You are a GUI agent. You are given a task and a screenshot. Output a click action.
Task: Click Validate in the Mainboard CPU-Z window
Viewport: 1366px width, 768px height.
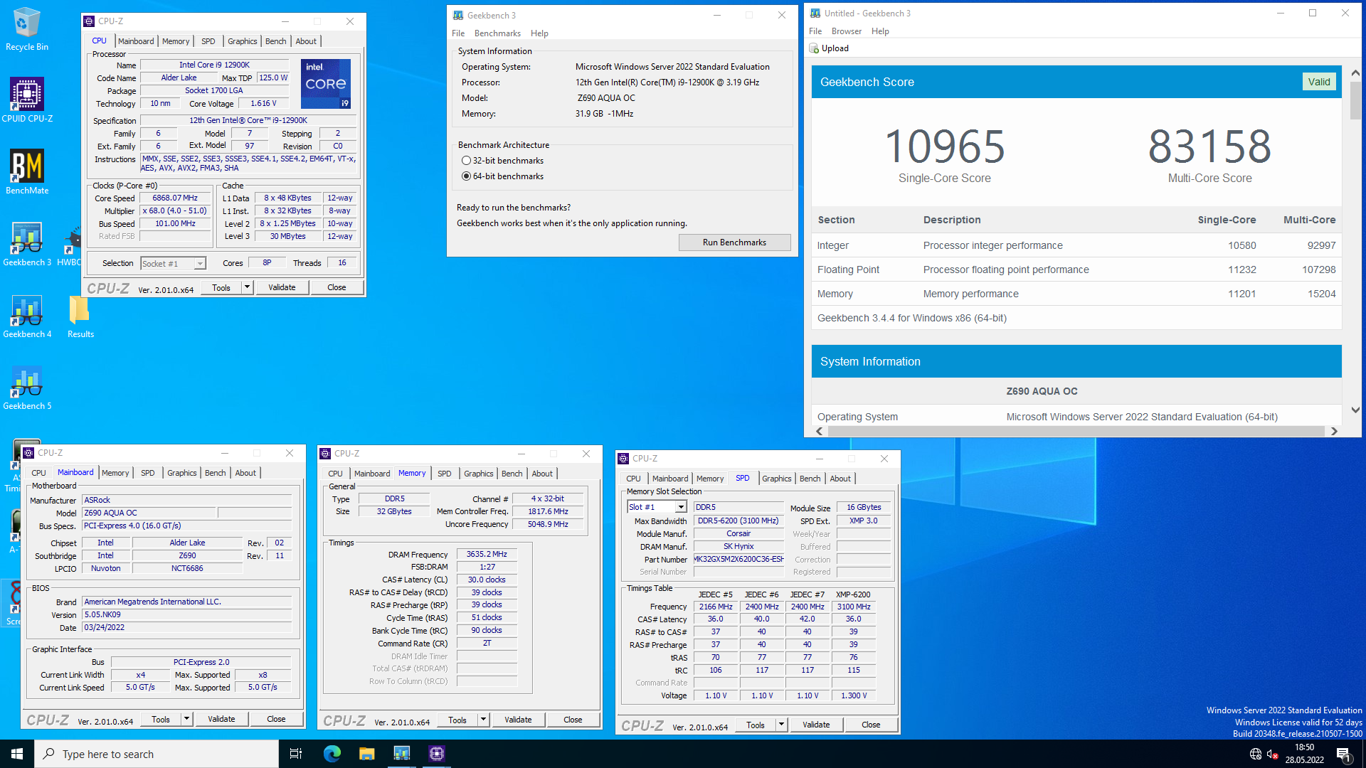pos(221,719)
